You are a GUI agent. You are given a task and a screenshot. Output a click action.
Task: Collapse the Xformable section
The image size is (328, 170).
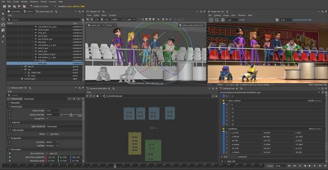click(x=9, y=149)
